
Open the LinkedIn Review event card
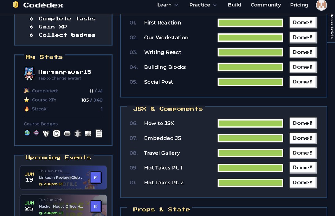63,177
